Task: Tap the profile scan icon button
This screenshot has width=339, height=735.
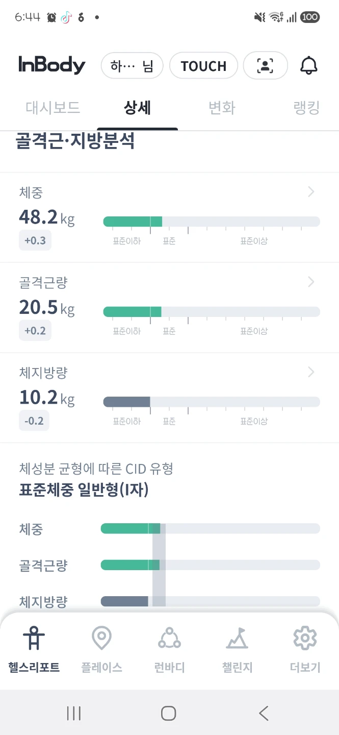Action: pyautogui.click(x=265, y=65)
